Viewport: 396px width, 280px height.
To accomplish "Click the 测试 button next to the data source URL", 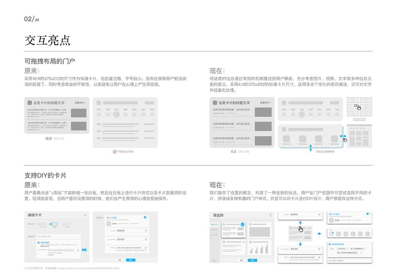I will [84, 250].
